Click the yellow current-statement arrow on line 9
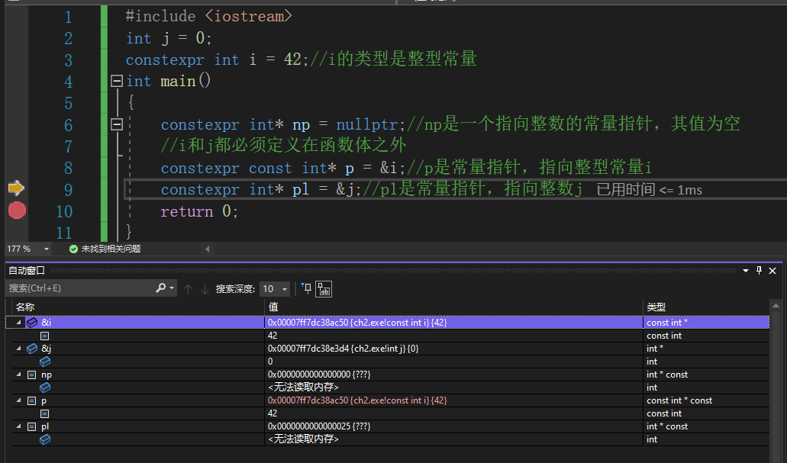The width and height of the screenshot is (787, 463). (16, 188)
